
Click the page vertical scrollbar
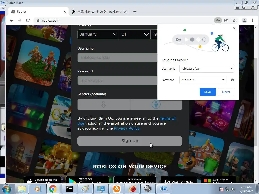click(256, 102)
